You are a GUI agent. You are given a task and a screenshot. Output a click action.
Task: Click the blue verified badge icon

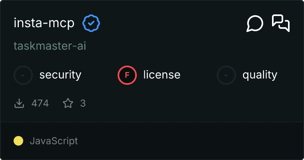(x=91, y=24)
